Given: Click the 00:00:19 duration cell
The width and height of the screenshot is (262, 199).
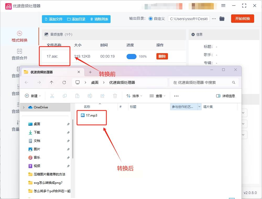Looking at the screenshot, I should [107, 57].
